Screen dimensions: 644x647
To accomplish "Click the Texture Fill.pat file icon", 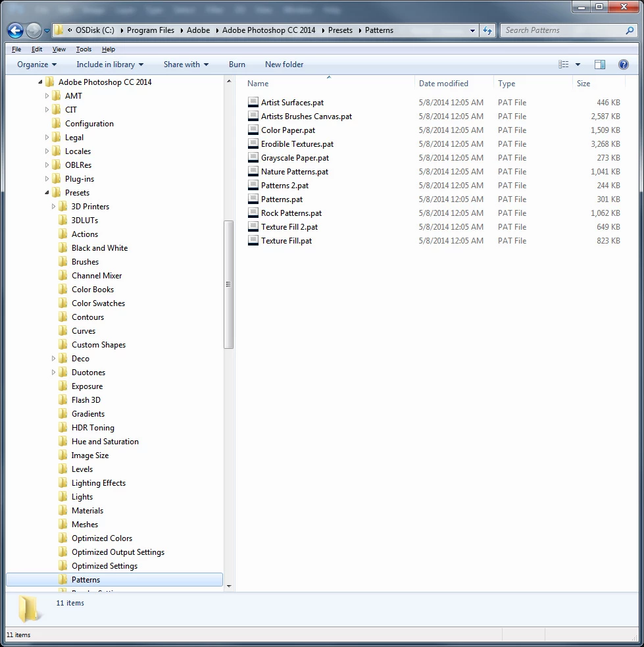I will point(253,240).
